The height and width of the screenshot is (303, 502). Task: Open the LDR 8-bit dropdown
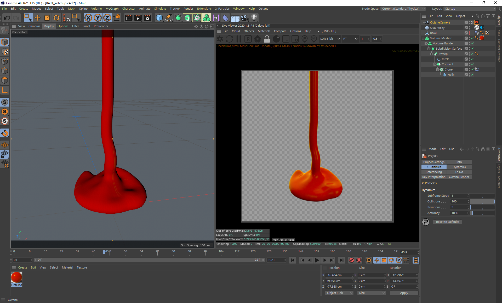point(330,39)
